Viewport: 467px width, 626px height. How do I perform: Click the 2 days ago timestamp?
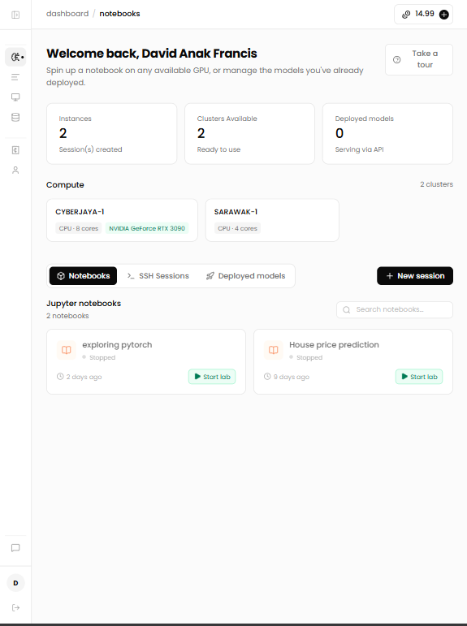click(x=84, y=377)
